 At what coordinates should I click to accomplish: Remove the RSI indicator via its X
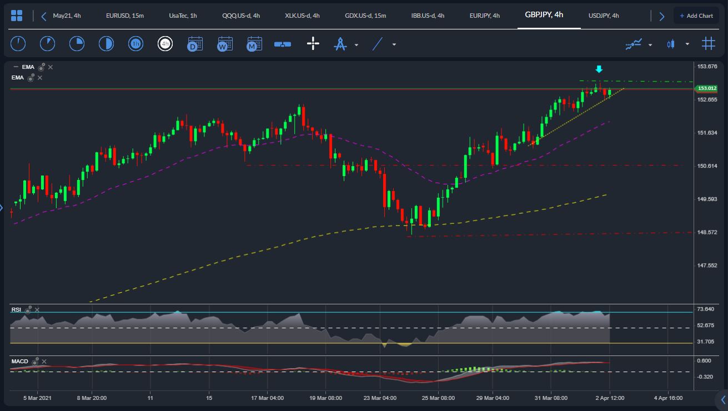[37, 309]
